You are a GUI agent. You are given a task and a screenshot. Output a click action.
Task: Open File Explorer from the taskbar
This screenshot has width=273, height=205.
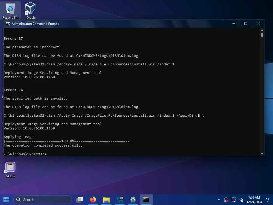click(106, 200)
